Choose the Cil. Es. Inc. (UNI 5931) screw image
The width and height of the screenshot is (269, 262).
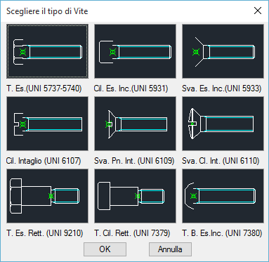[x=135, y=51]
